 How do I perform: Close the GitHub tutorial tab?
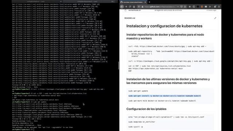pyautogui.click(x=145, y=2)
